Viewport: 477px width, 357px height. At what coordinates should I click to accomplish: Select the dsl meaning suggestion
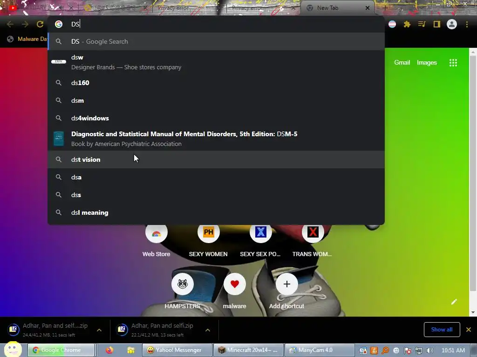(x=216, y=212)
